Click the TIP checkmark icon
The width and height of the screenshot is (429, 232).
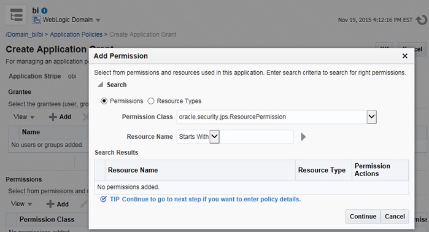[x=103, y=199]
